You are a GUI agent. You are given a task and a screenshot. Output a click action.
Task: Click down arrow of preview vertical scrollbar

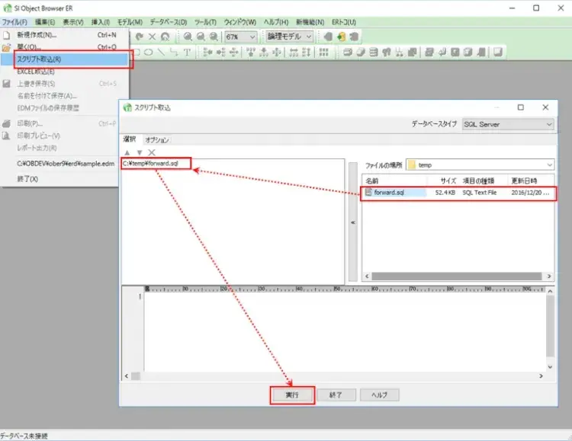tap(550, 367)
